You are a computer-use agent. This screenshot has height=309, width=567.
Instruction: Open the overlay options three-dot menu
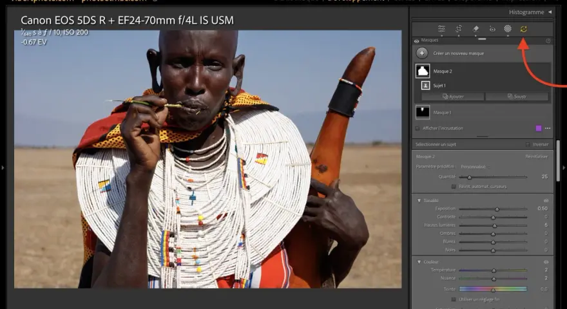[548, 128]
